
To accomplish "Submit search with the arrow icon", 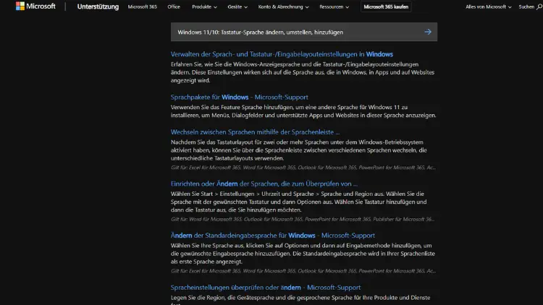I will point(428,32).
